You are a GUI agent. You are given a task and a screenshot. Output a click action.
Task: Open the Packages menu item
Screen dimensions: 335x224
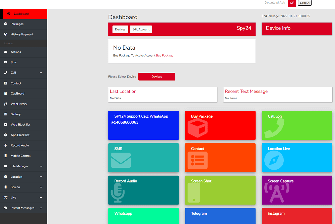(x=17, y=24)
